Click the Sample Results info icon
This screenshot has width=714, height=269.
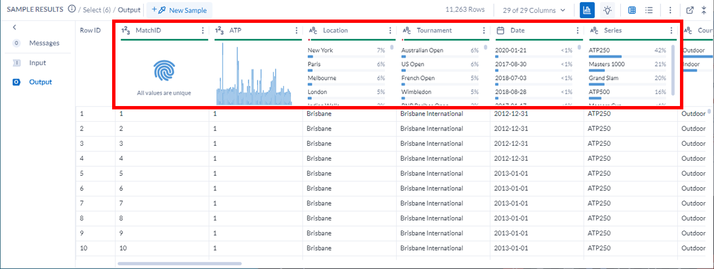click(72, 9)
